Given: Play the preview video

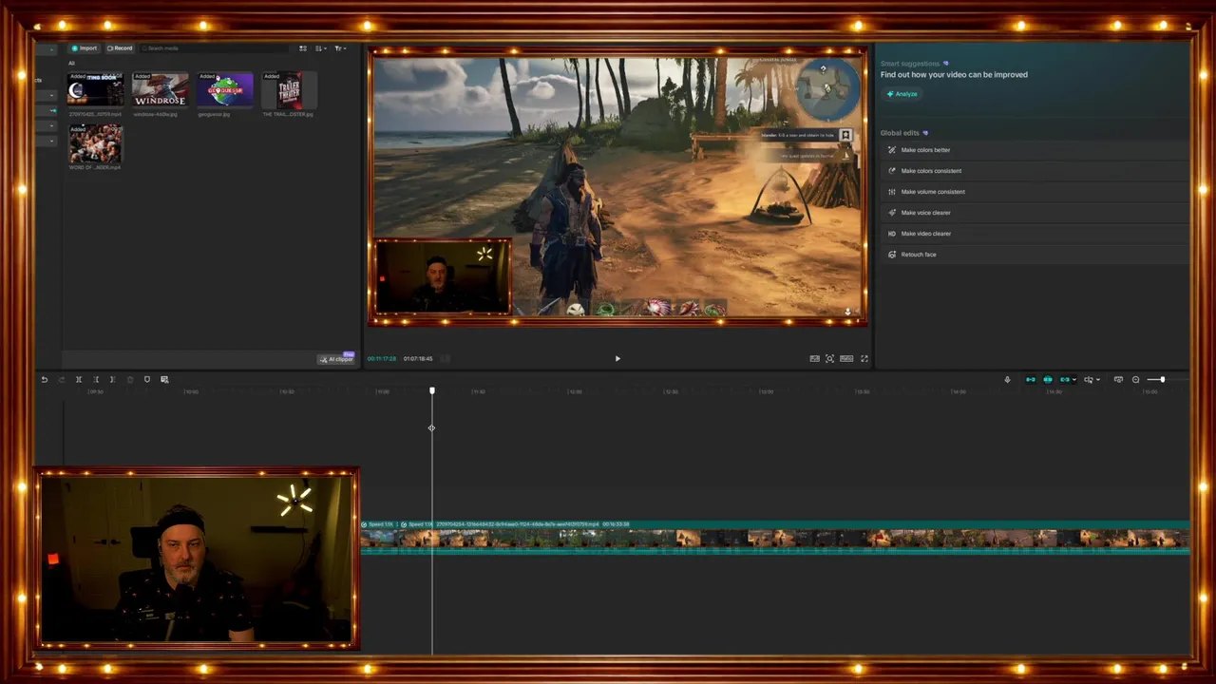Looking at the screenshot, I should click(617, 359).
